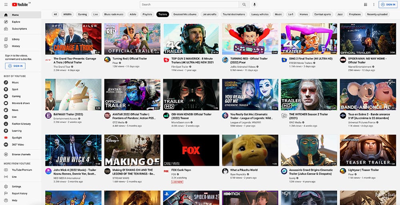Open Help in the sidebar

coord(20,201)
